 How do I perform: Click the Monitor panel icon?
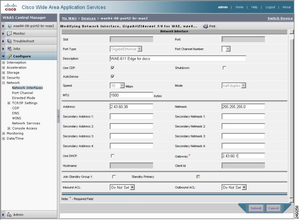9,33
